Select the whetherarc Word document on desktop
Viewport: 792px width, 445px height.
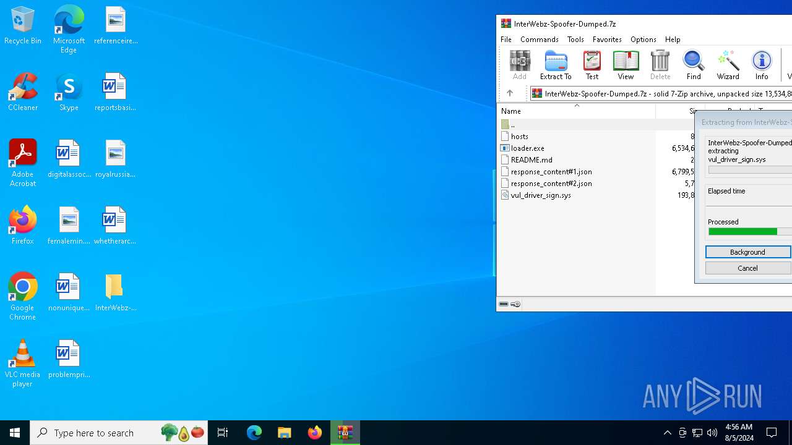click(x=115, y=226)
